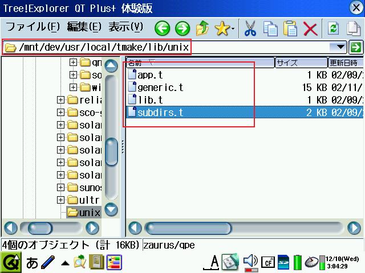The width and height of the screenshot is (365, 273).
Task: Select file lib.t
Action: click(145, 100)
